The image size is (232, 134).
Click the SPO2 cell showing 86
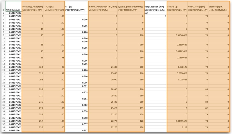coord(54,51)
